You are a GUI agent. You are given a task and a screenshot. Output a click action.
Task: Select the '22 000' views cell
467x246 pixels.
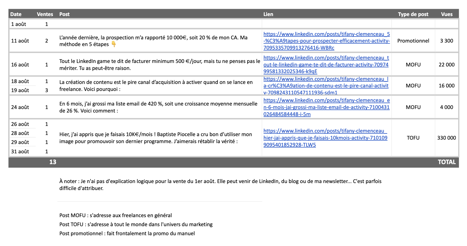point(447,65)
